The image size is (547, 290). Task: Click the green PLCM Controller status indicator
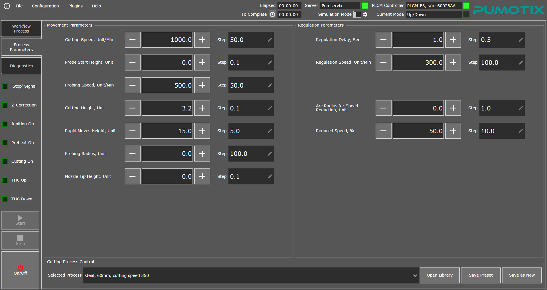pyautogui.click(x=467, y=5)
